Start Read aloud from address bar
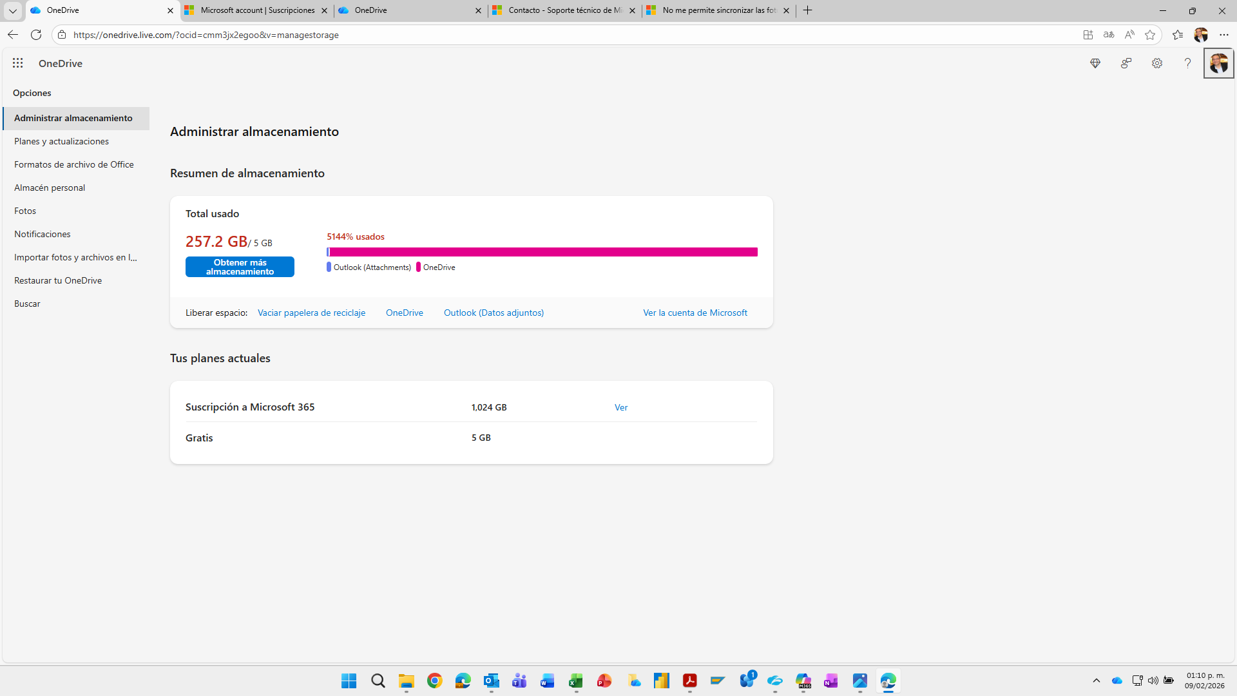 pyautogui.click(x=1129, y=35)
